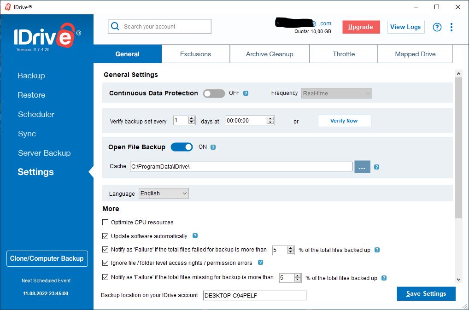Click the vertical scrollbar thumb

[458, 148]
